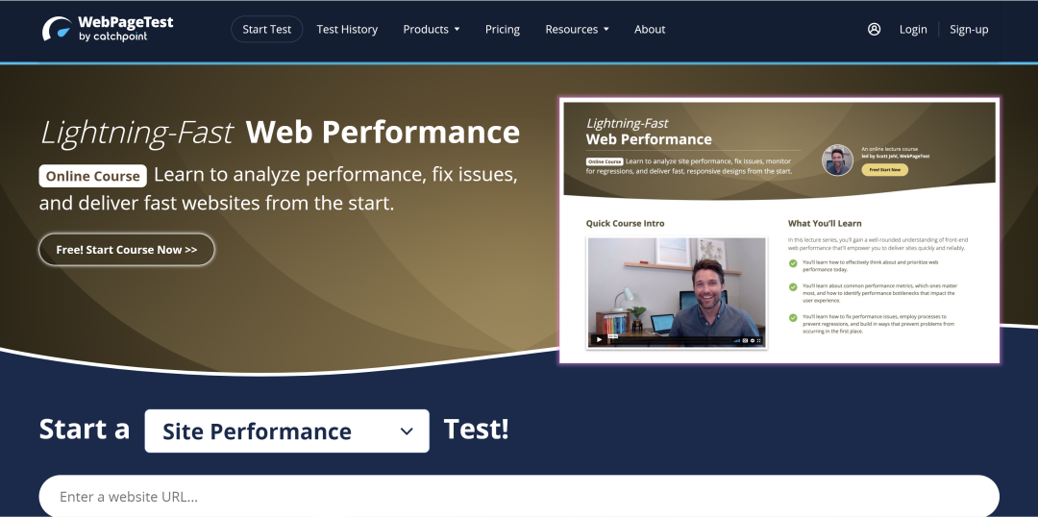Viewport: 1038px width, 517px height.
Task: Expand the Products menu
Action: point(431,29)
